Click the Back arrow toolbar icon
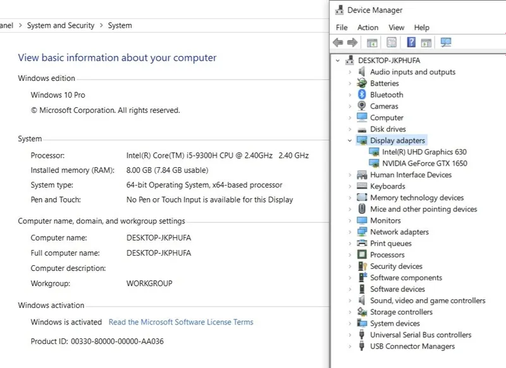Viewport: 506px width, 368px height. coord(338,42)
